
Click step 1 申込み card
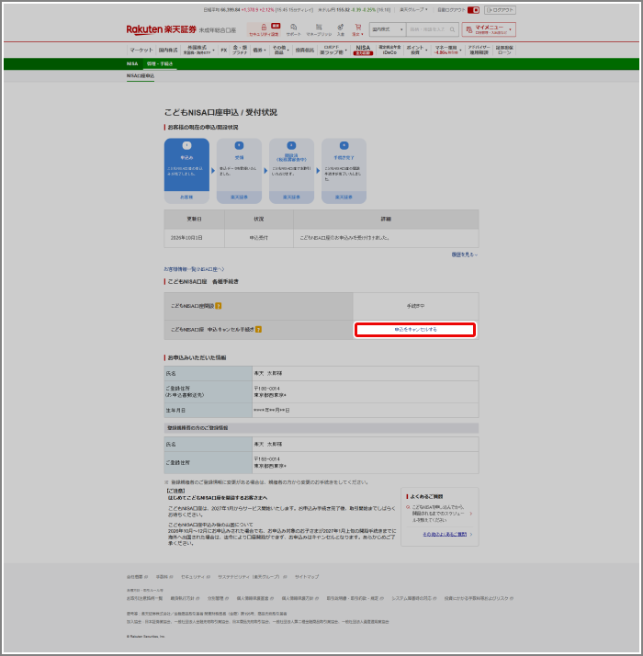click(x=186, y=171)
